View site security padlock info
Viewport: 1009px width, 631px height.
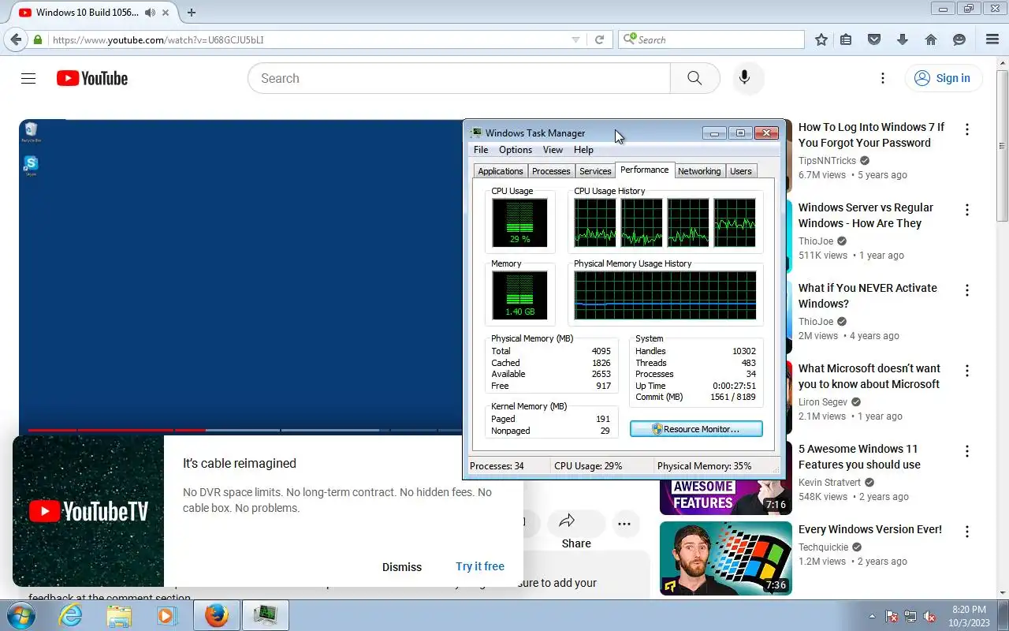(38, 39)
